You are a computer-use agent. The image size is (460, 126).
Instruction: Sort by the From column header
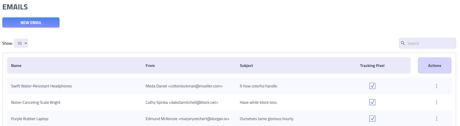click(150, 66)
